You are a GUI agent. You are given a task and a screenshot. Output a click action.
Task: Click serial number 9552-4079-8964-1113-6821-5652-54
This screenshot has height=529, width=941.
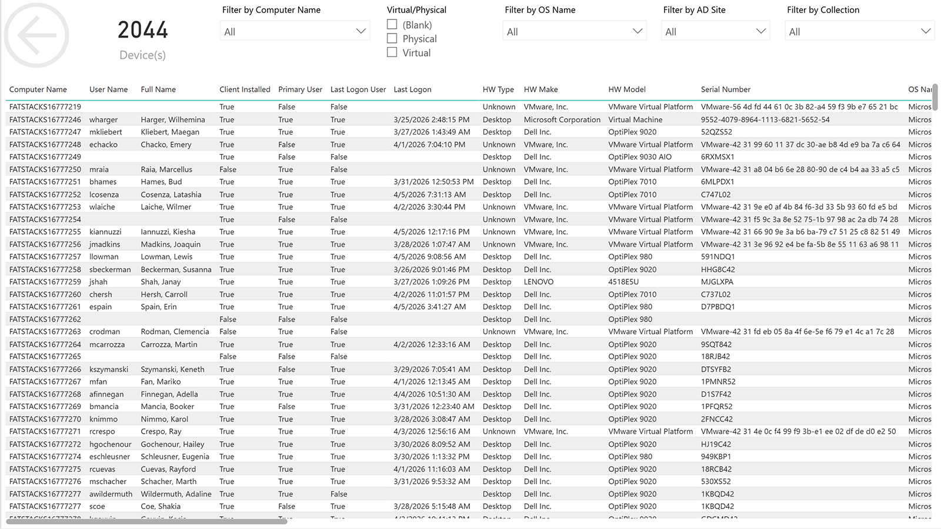[x=765, y=119]
